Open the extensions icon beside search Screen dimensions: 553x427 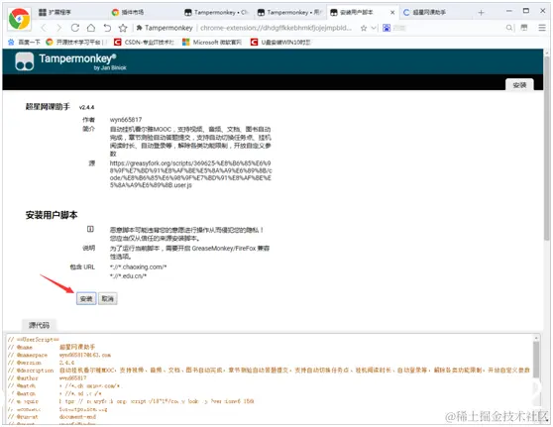(524, 28)
